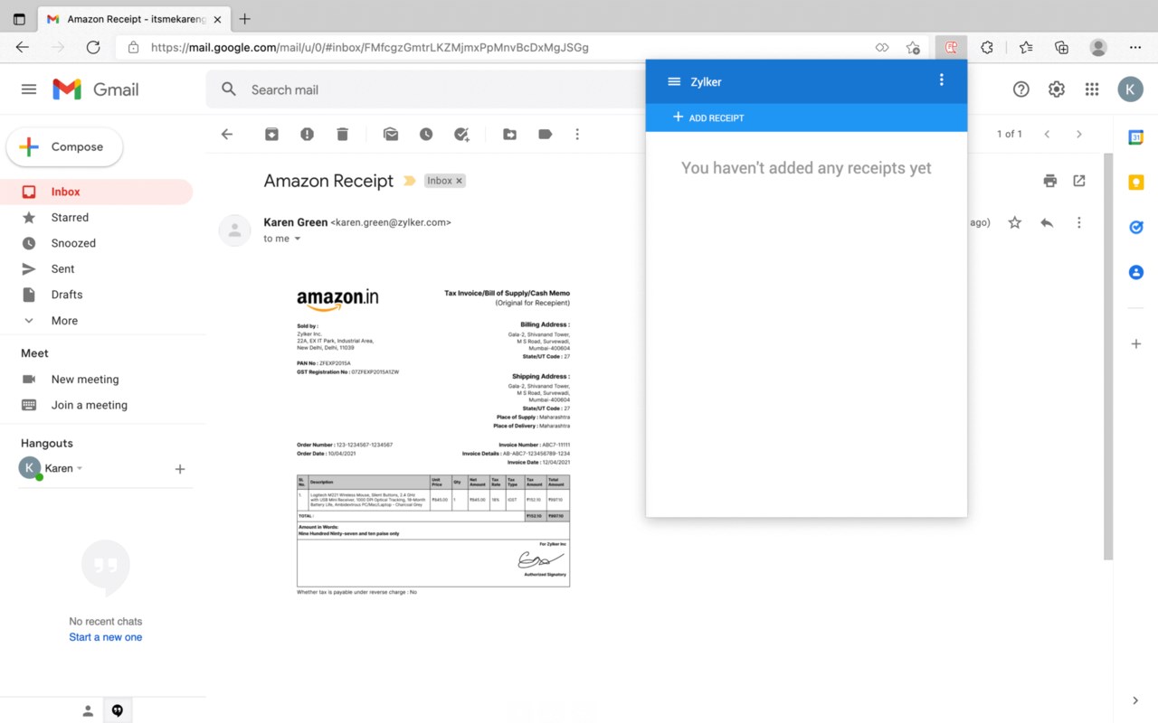This screenshot has width=1158, height=723.
Task: Delete the email with trash icon
Action: pos(342,134)
